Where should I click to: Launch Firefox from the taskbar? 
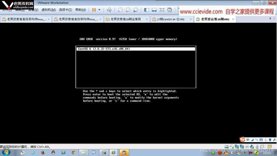coord(43,152)
